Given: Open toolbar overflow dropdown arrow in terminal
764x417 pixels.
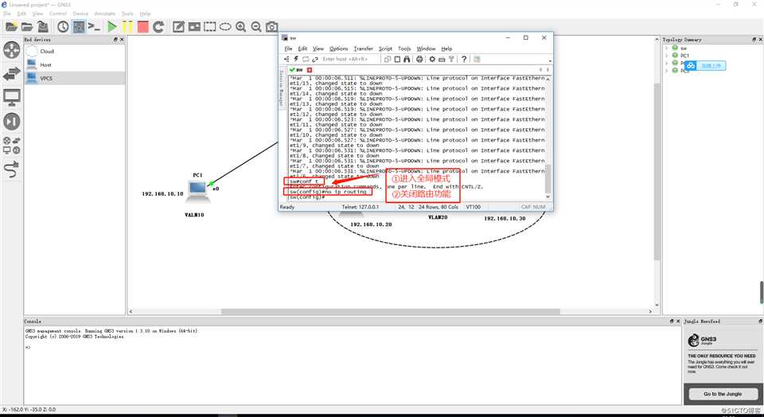Looking at the screenshot, I should pyautogui.click(x=550, y=61).
